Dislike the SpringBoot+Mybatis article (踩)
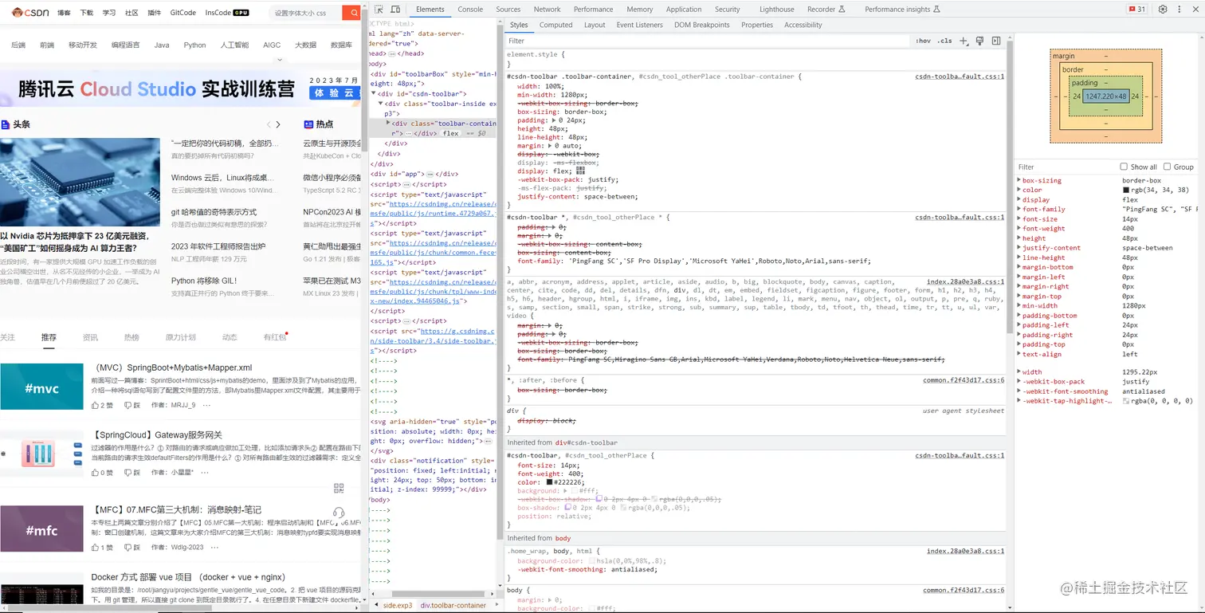 click(x=132, y=405)
